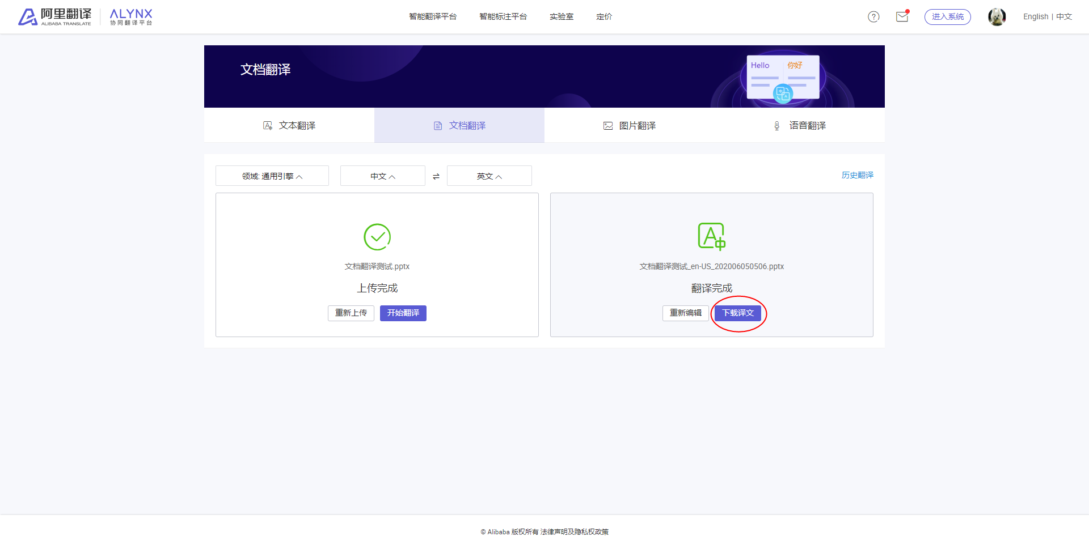Switch to the 图片翻译 tab
The height and width of the screenshot is (549, 1089).
[630, 125]
